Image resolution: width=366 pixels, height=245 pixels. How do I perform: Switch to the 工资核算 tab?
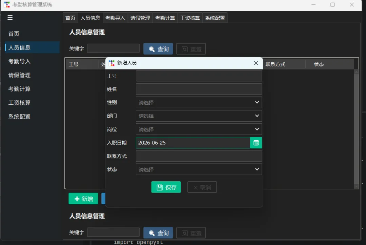point(190,18)
